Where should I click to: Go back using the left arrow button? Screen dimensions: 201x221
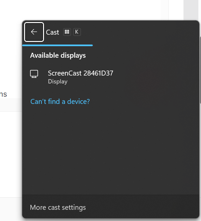point(34,32)
